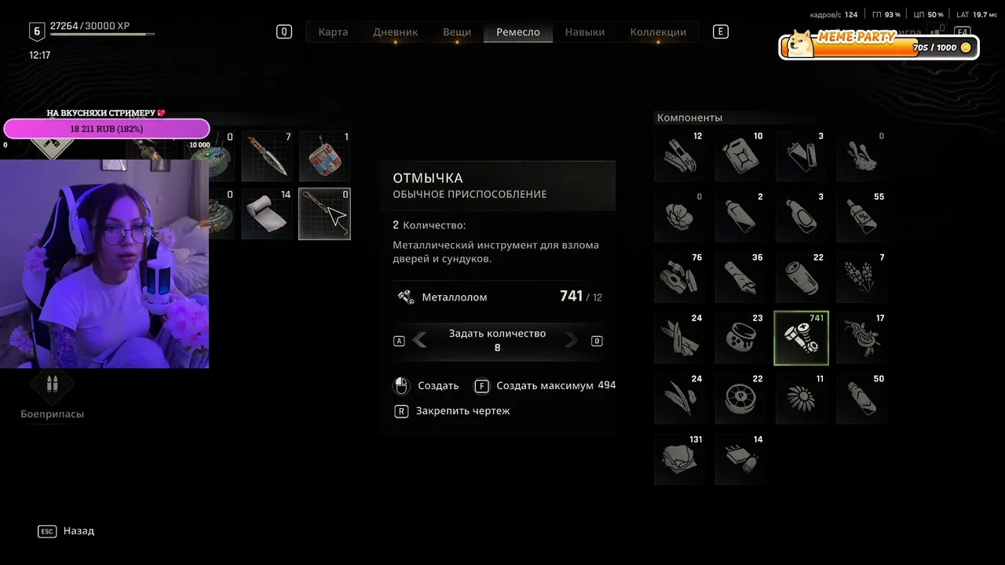Open the Коллекции tab

coord(658,32)
